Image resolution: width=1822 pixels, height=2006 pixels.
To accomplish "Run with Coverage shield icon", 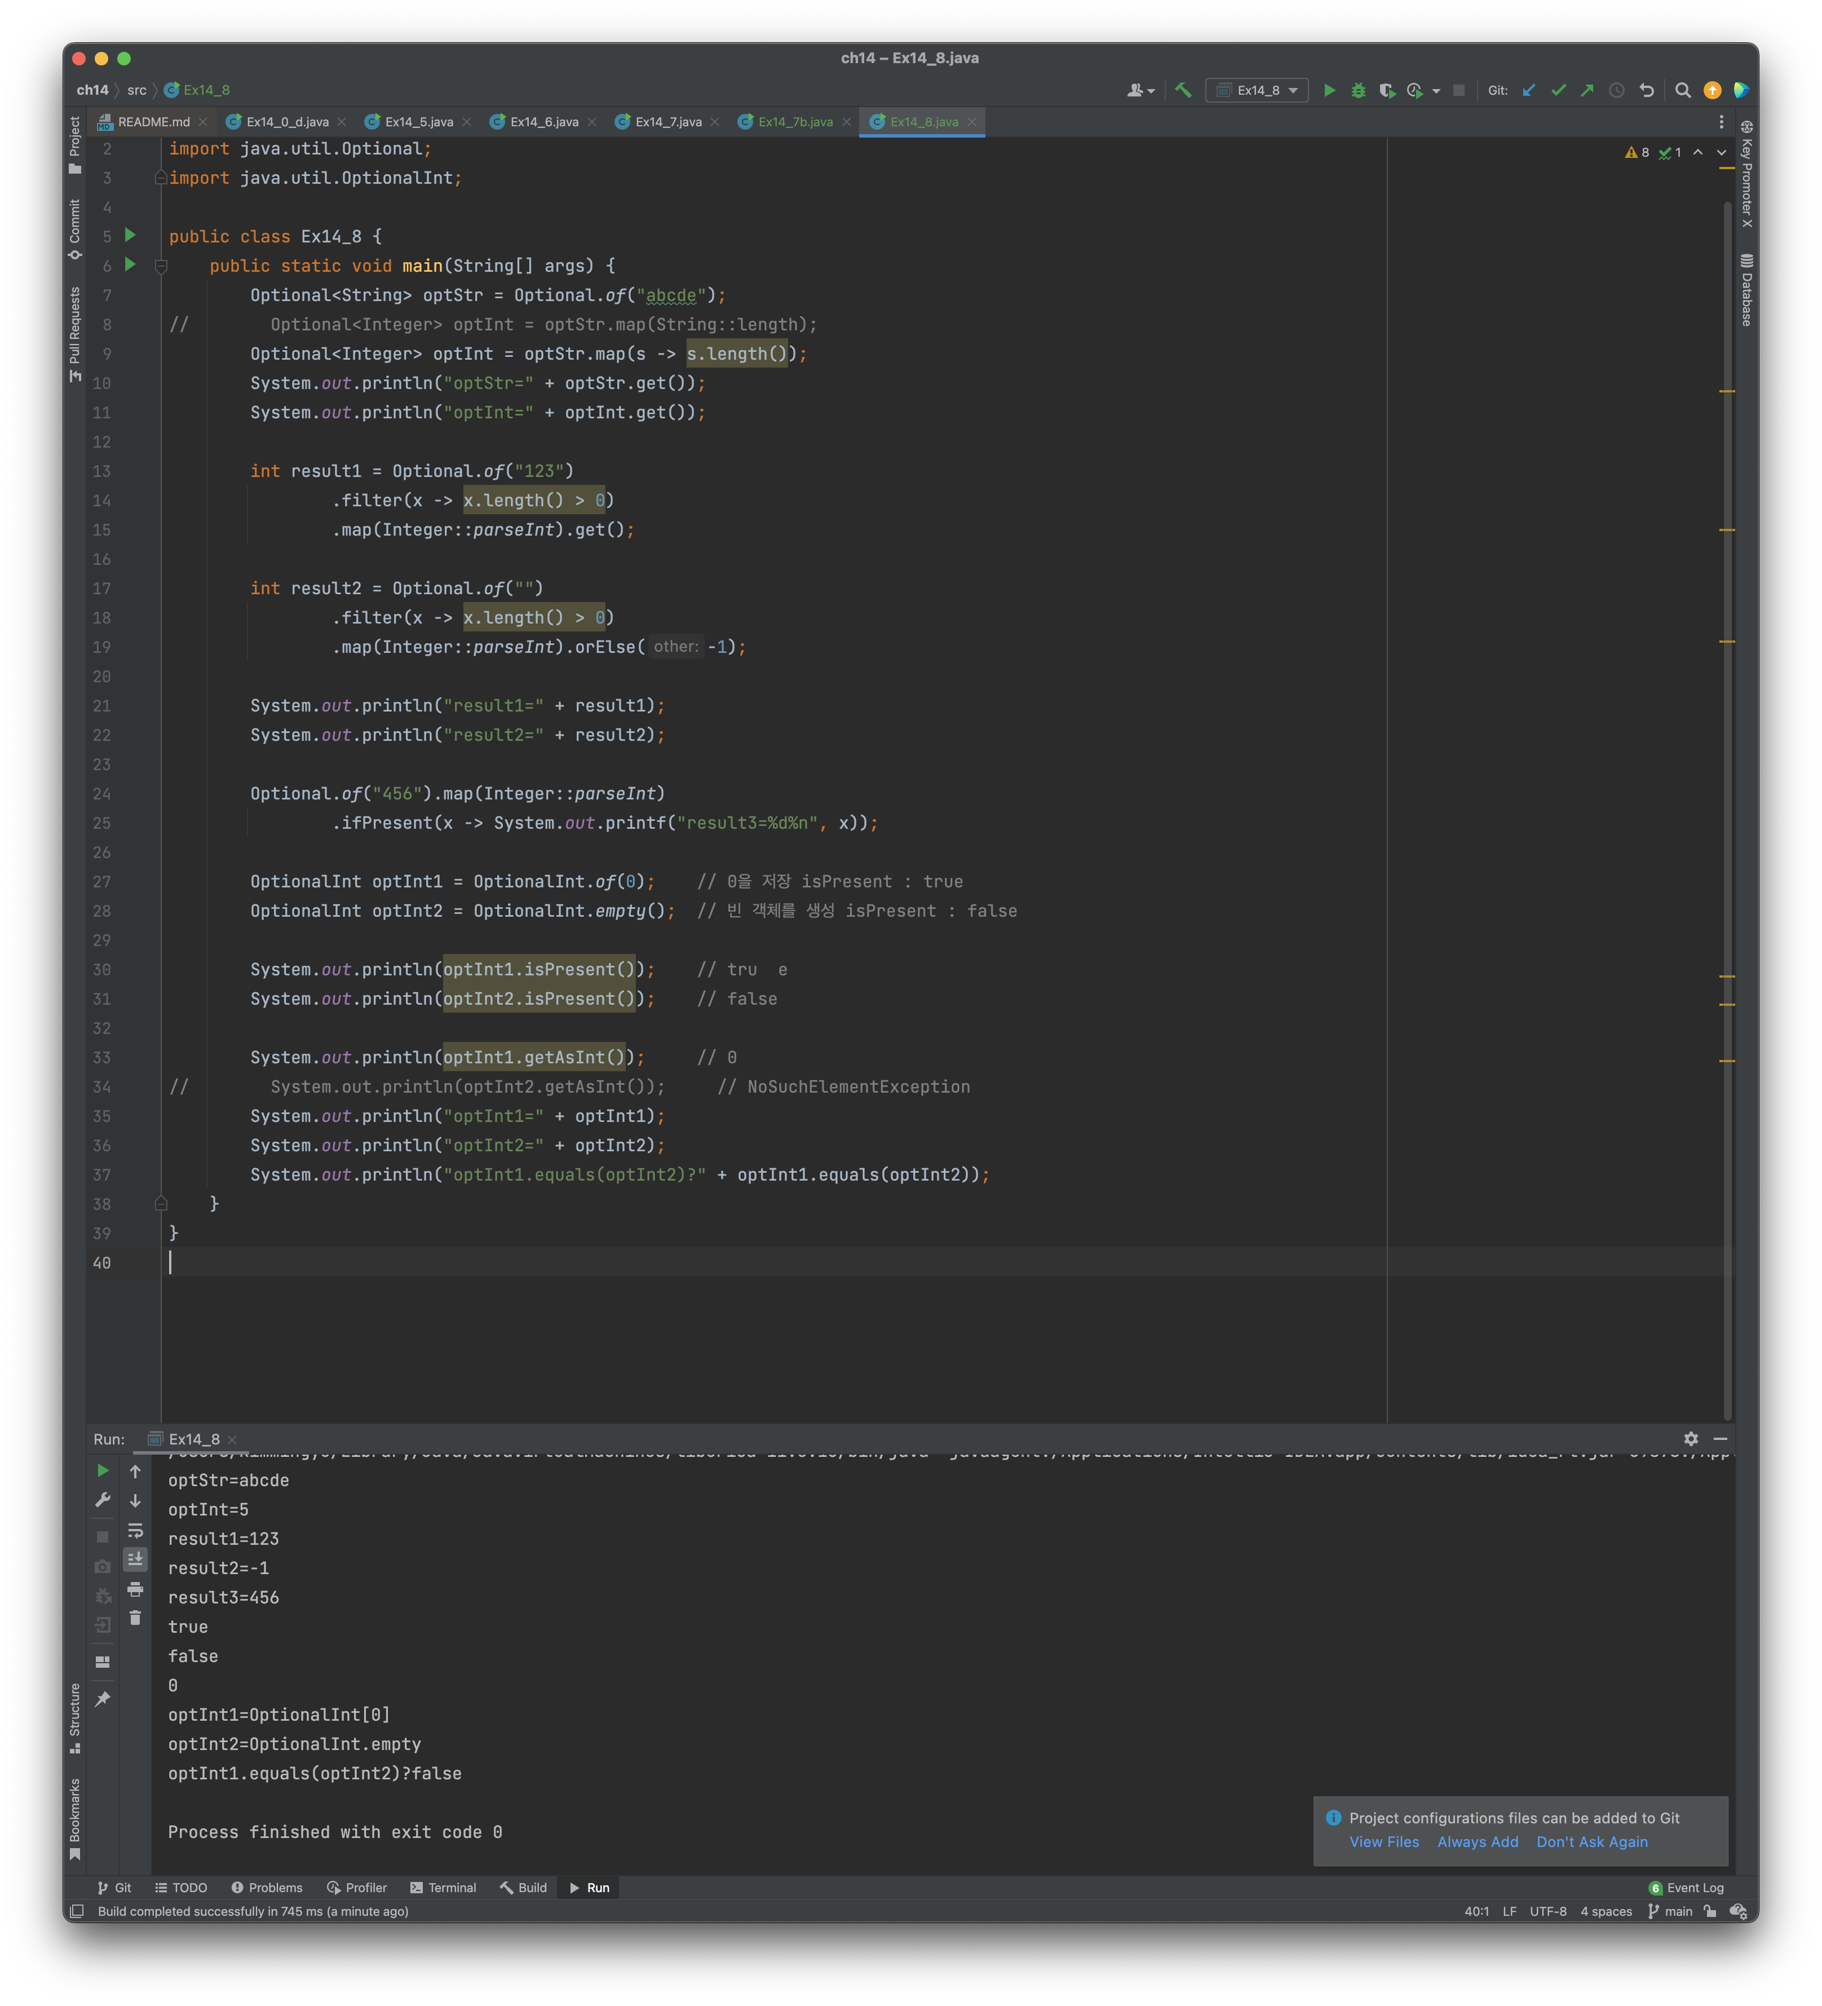I will [x=1386, y=91].
